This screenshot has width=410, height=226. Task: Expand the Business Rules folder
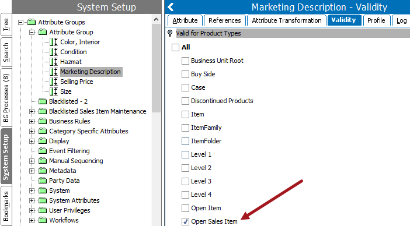(x=32, y=121)
